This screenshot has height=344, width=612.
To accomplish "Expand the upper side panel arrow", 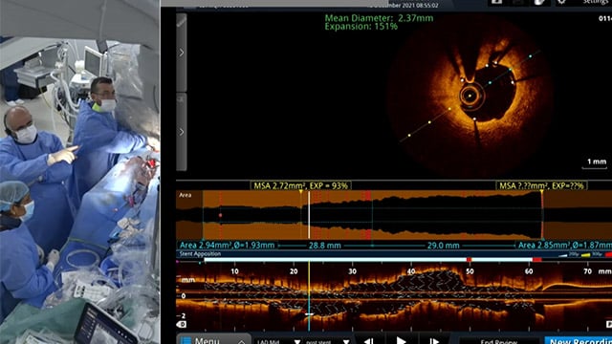I will coord(182,53).
